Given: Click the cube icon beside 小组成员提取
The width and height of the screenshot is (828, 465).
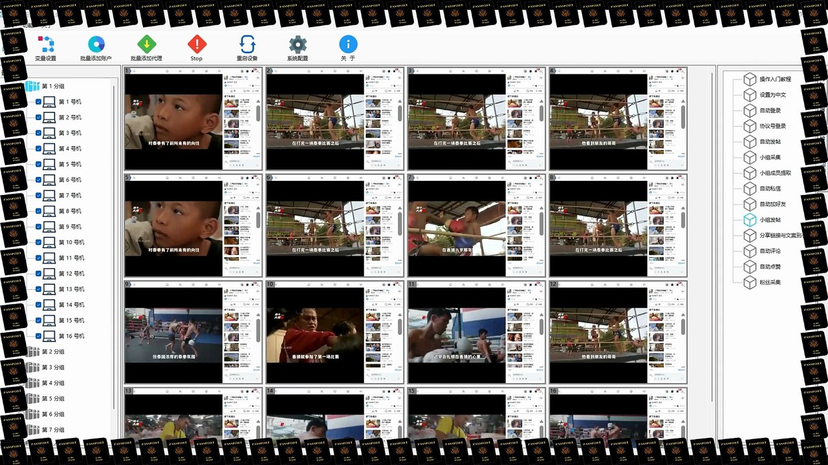Looking at the screenshot, I should [749, 173].
